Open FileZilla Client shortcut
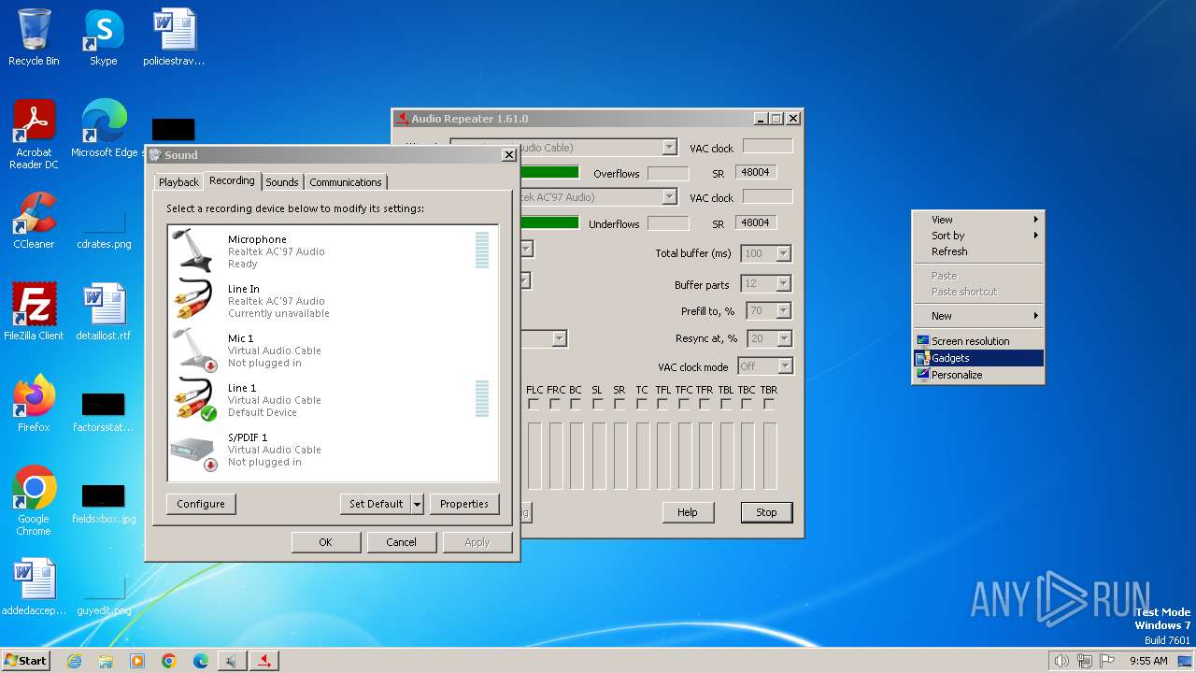1196x673 pixels. tap(34, 311)
